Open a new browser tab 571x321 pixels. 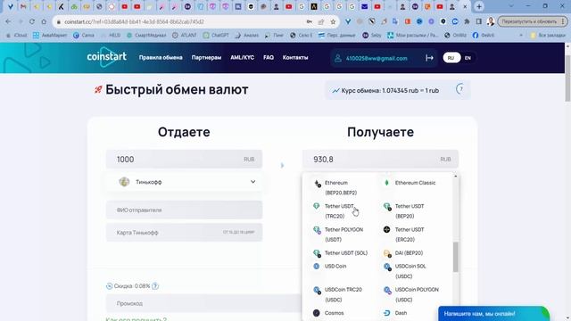pos(479,6)
